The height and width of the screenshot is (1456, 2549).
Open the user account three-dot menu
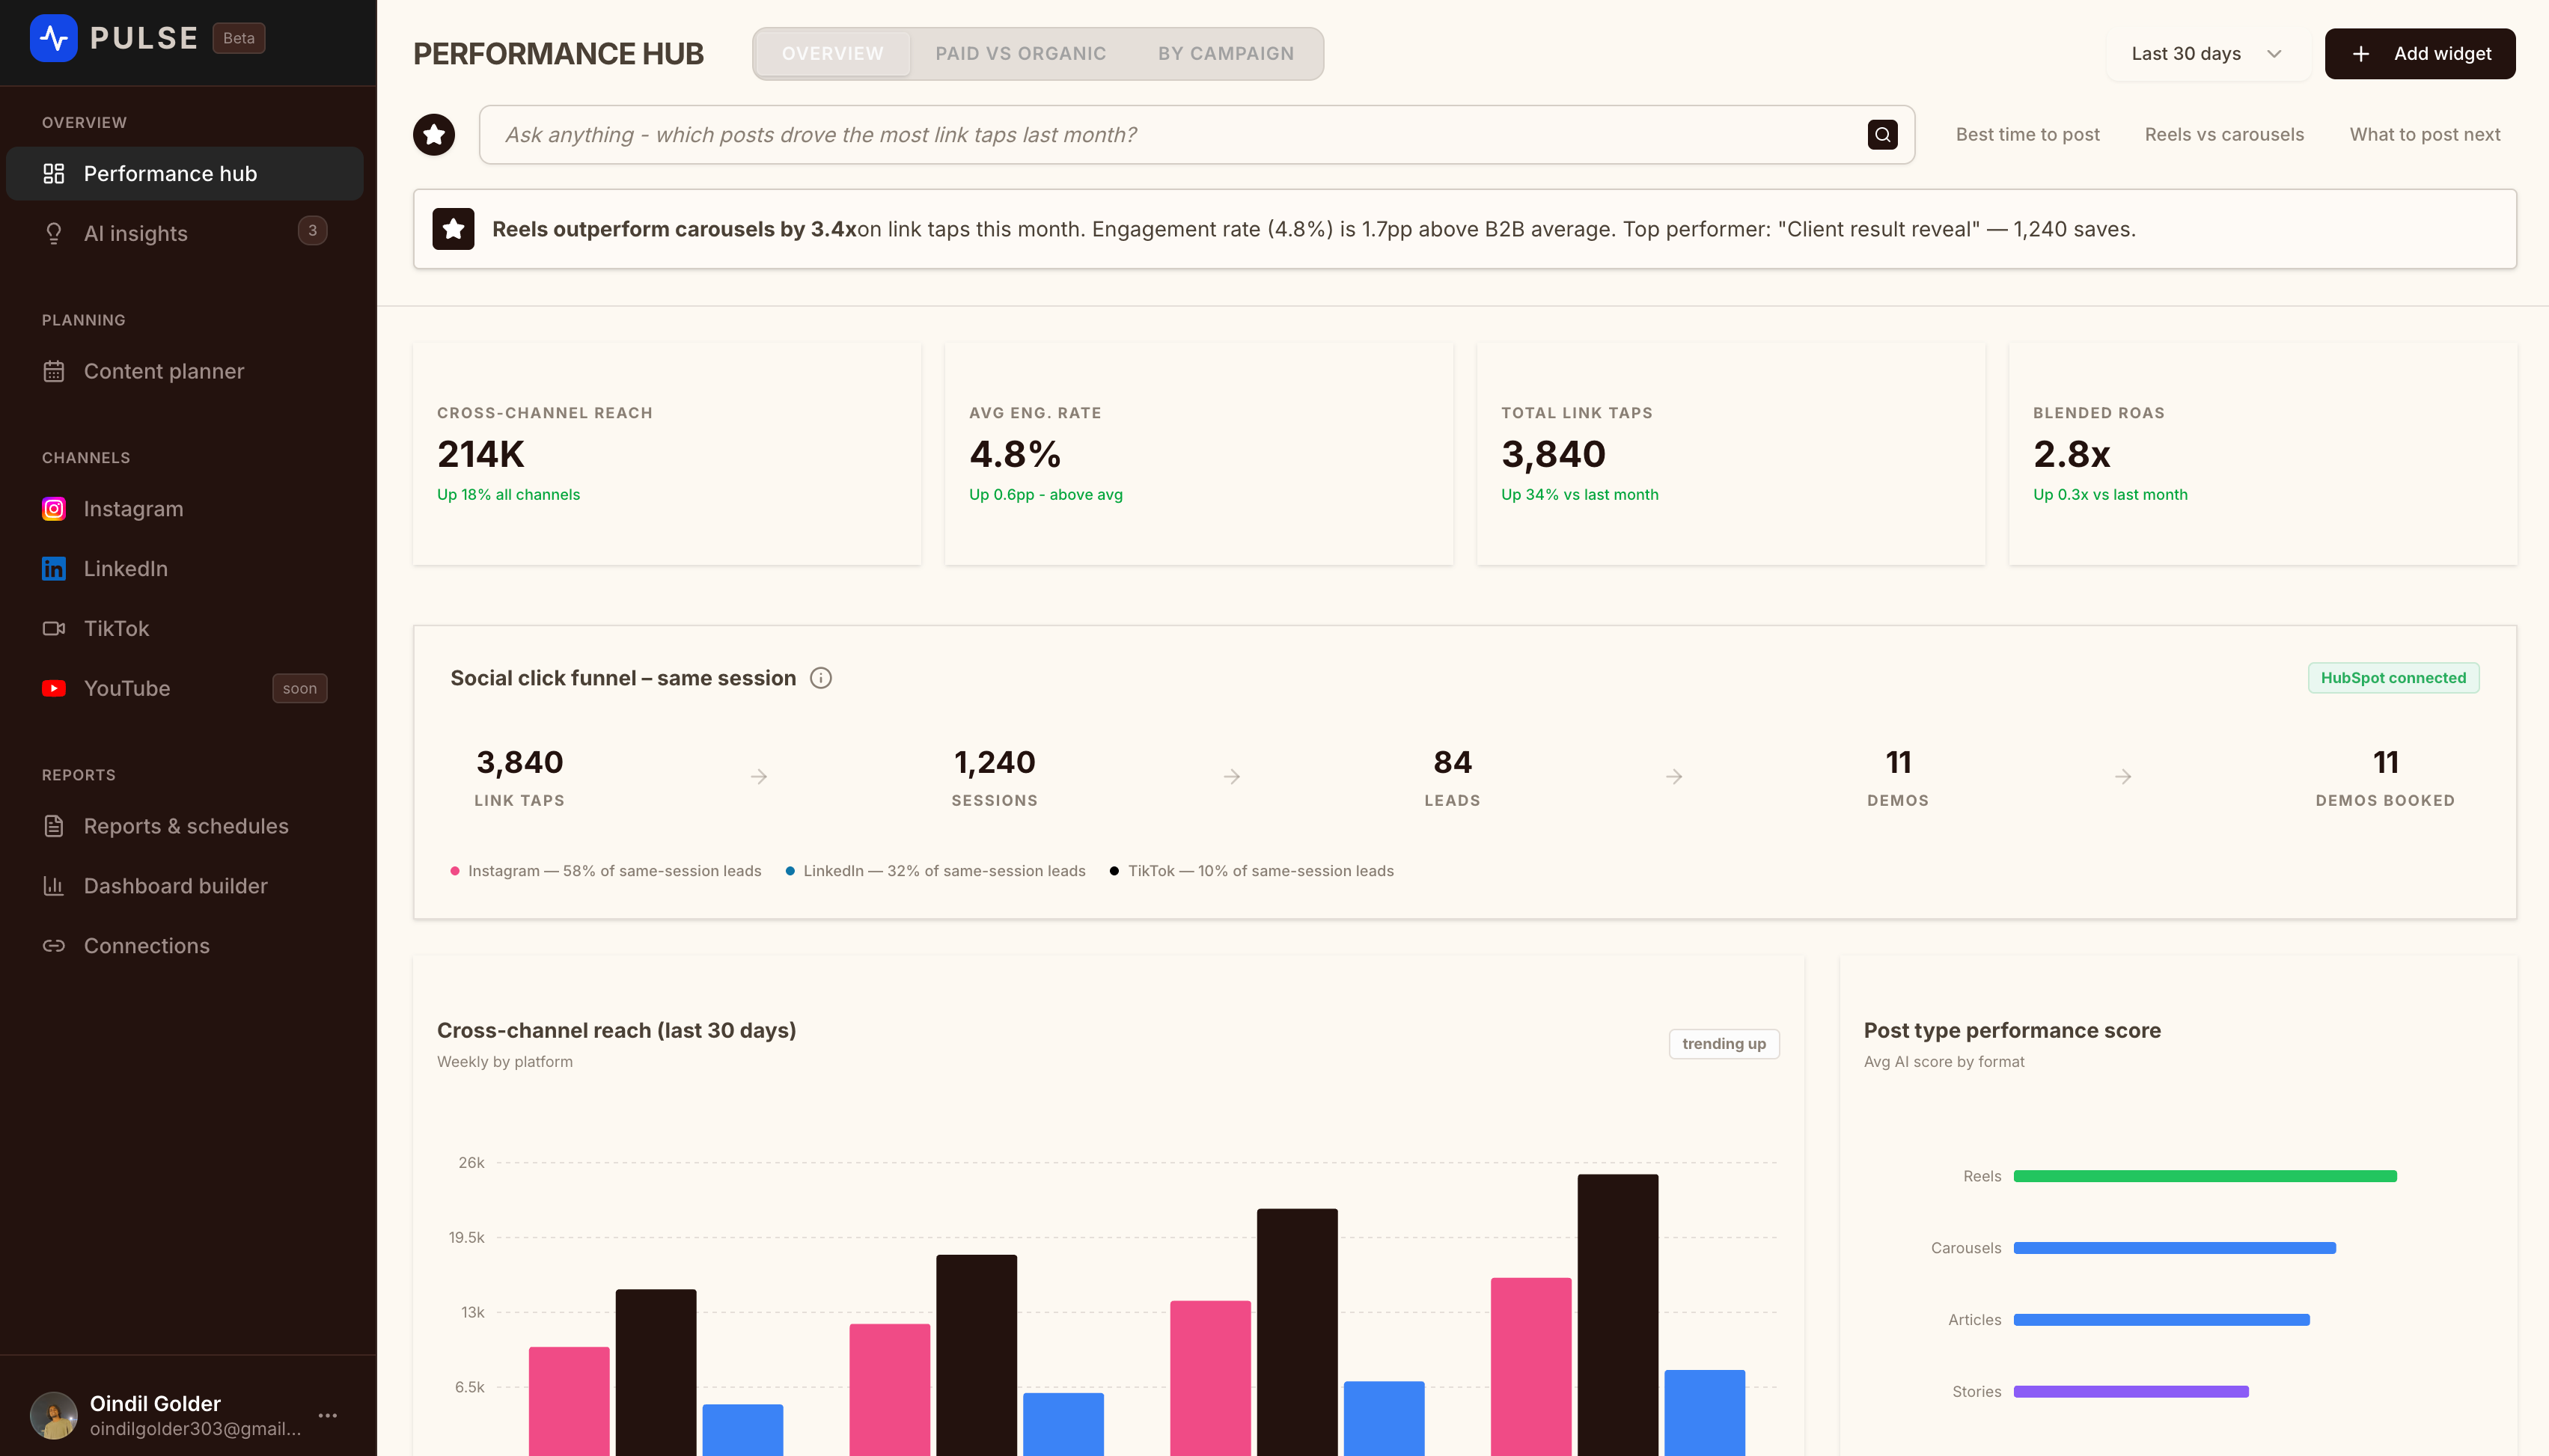(x=328, y=1416)
